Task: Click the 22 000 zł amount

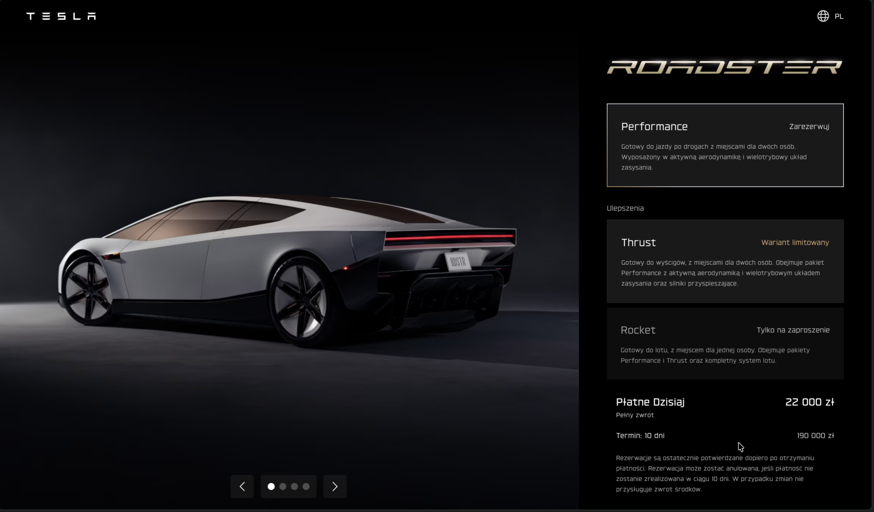Action: pyautogui.click(x=810, y=402)
